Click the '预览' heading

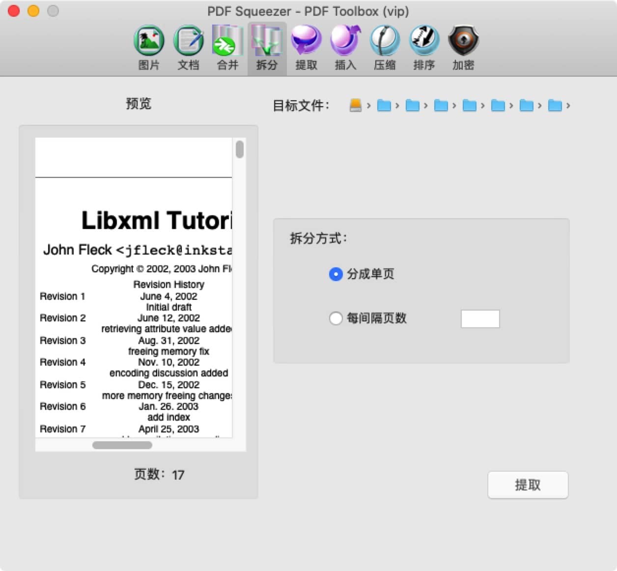(x=139, y=103)
